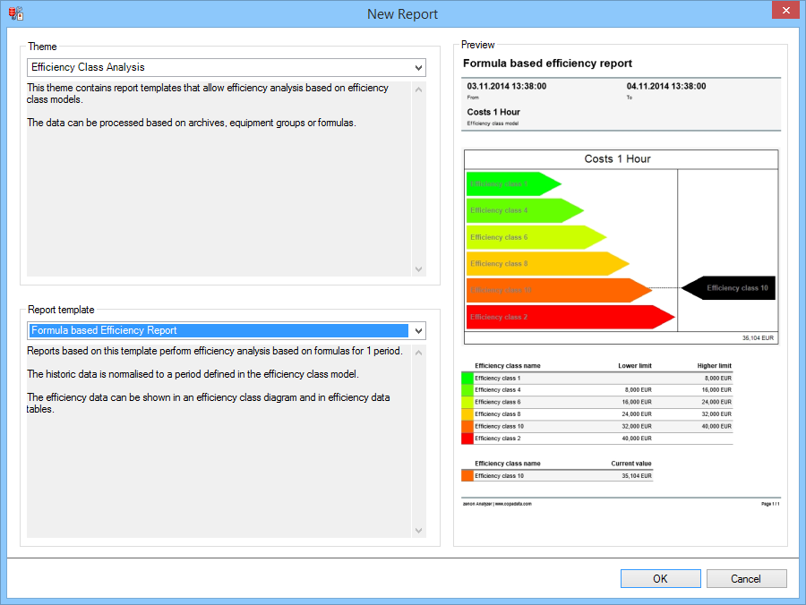
Task: Click theme description scrollbar down arrow
Action: click(x=418, y=269)
